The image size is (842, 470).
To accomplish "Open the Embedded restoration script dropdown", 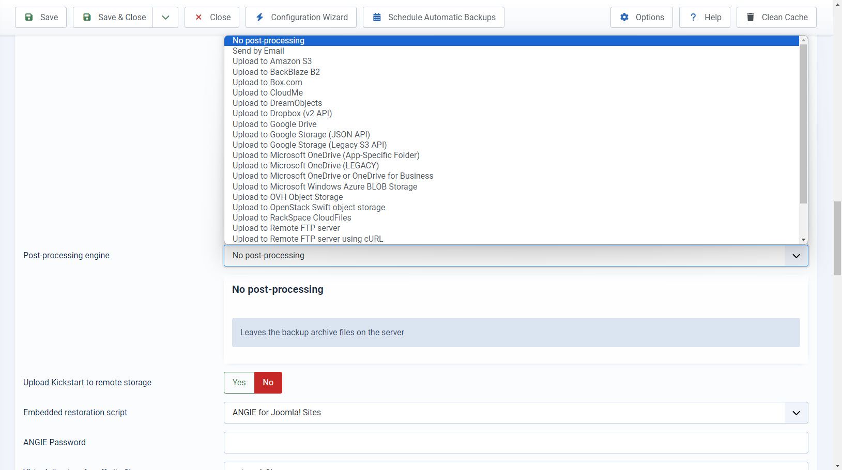I will point(796,413).
